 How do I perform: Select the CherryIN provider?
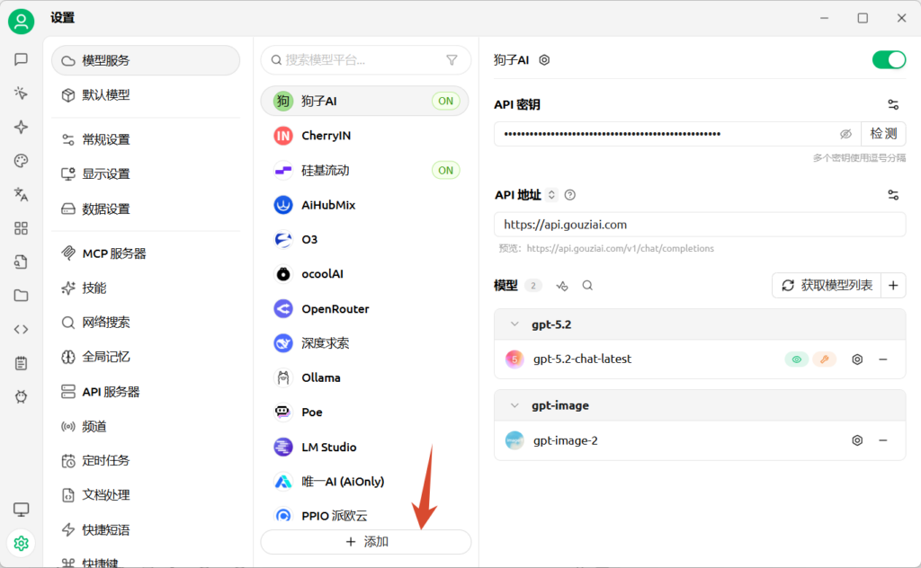point(365,136)
